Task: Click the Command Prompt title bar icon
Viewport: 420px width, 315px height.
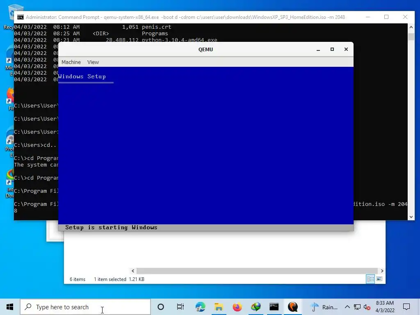Action: coord(21,17)
